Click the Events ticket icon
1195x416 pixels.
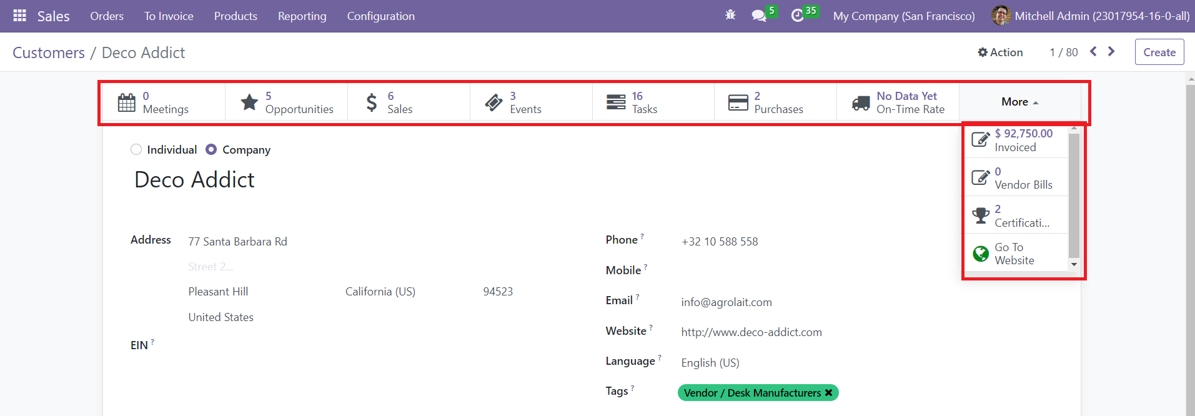(x=493, y=102)
